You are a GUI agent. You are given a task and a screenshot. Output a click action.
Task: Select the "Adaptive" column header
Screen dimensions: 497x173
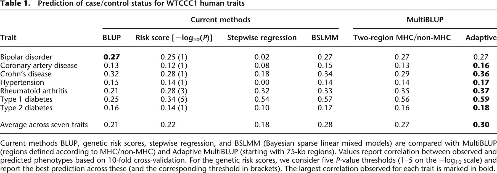click(x=481, y=37)
